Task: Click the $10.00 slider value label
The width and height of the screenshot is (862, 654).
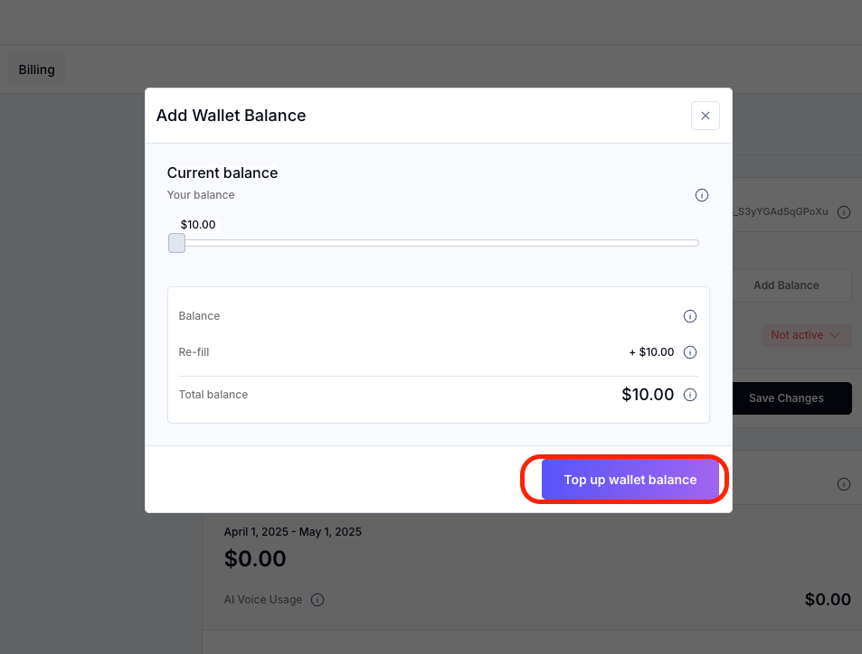Action: (198, 225)
